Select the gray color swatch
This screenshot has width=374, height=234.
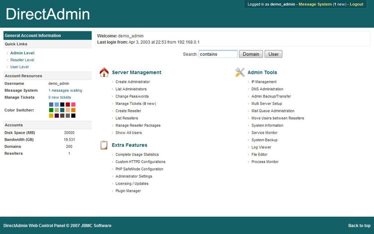pos(68,116)
